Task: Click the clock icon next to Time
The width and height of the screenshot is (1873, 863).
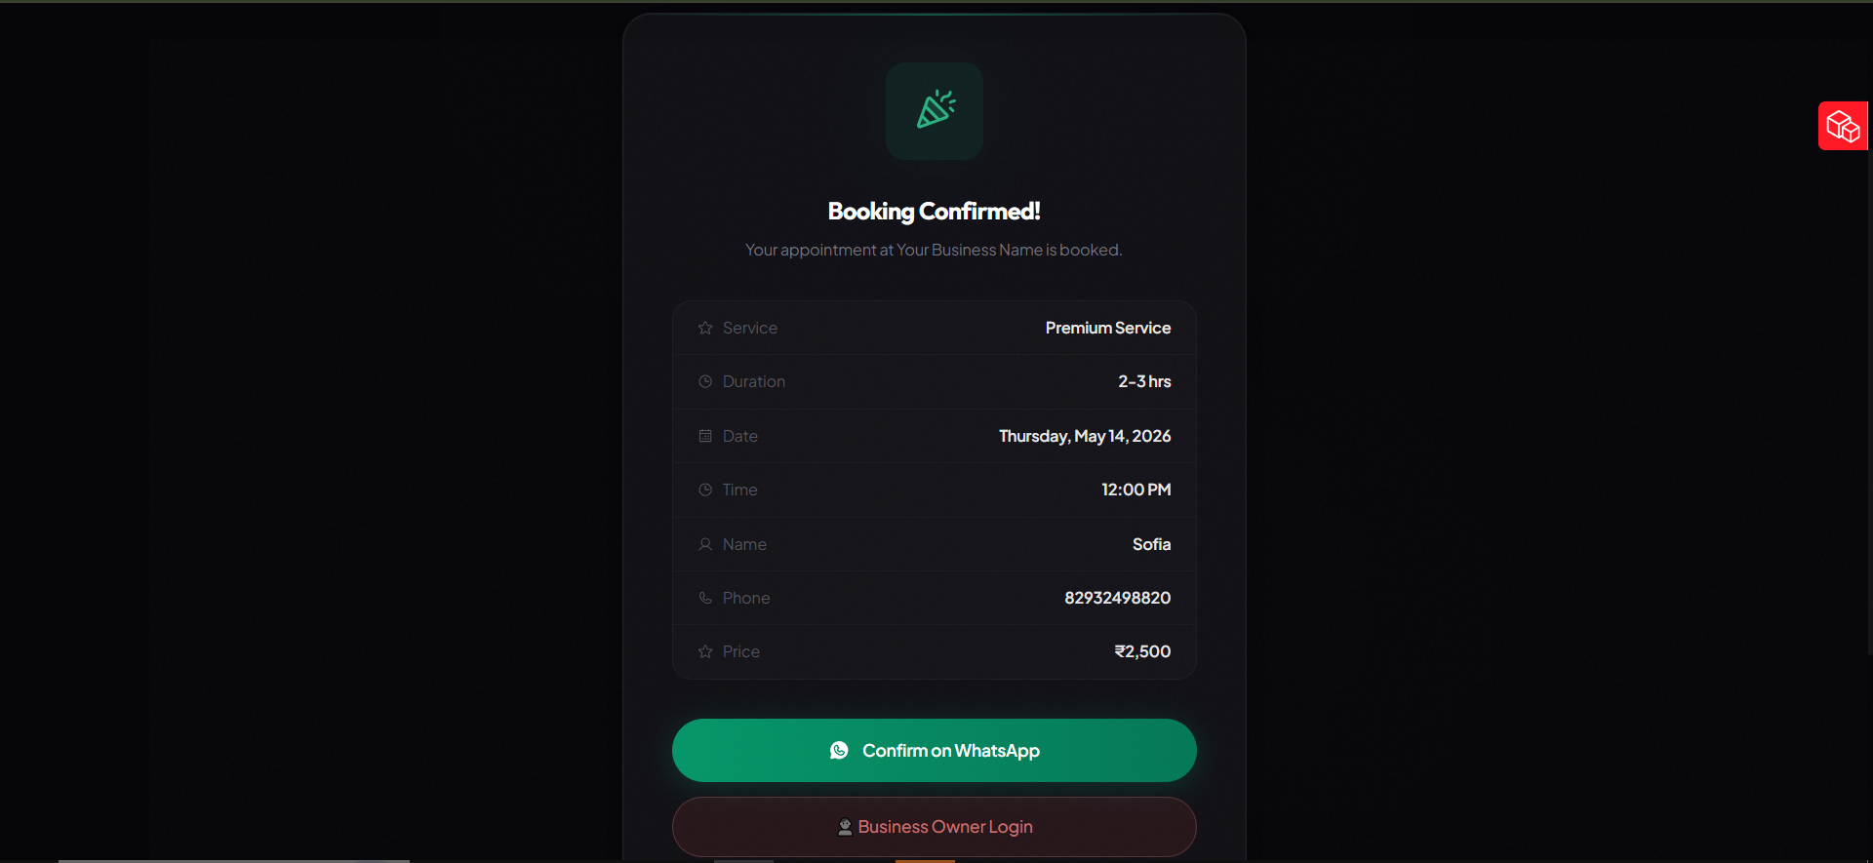Action: (705, 490)
